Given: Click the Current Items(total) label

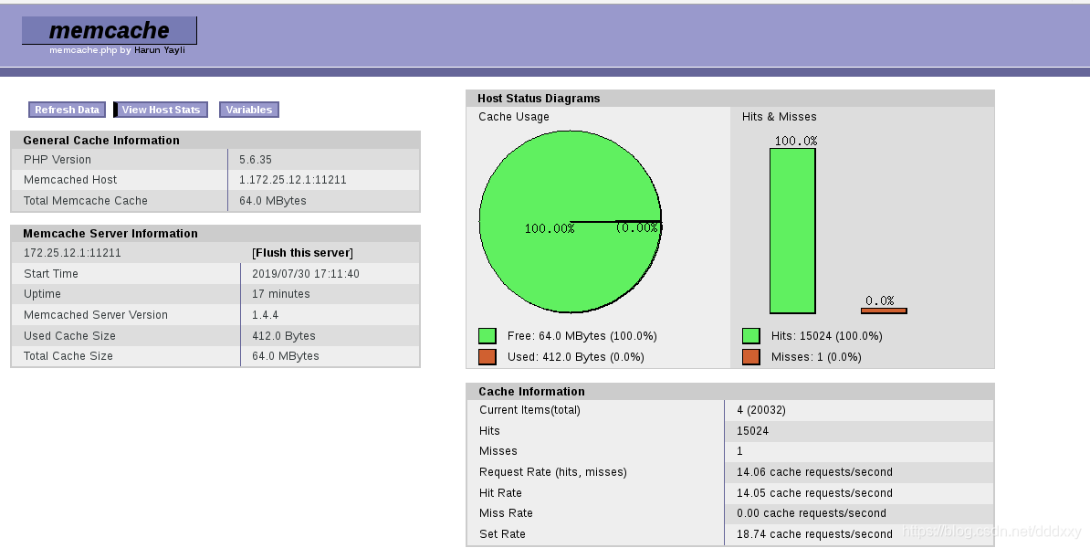Looking at the screenshot, I should click(529, 409).
